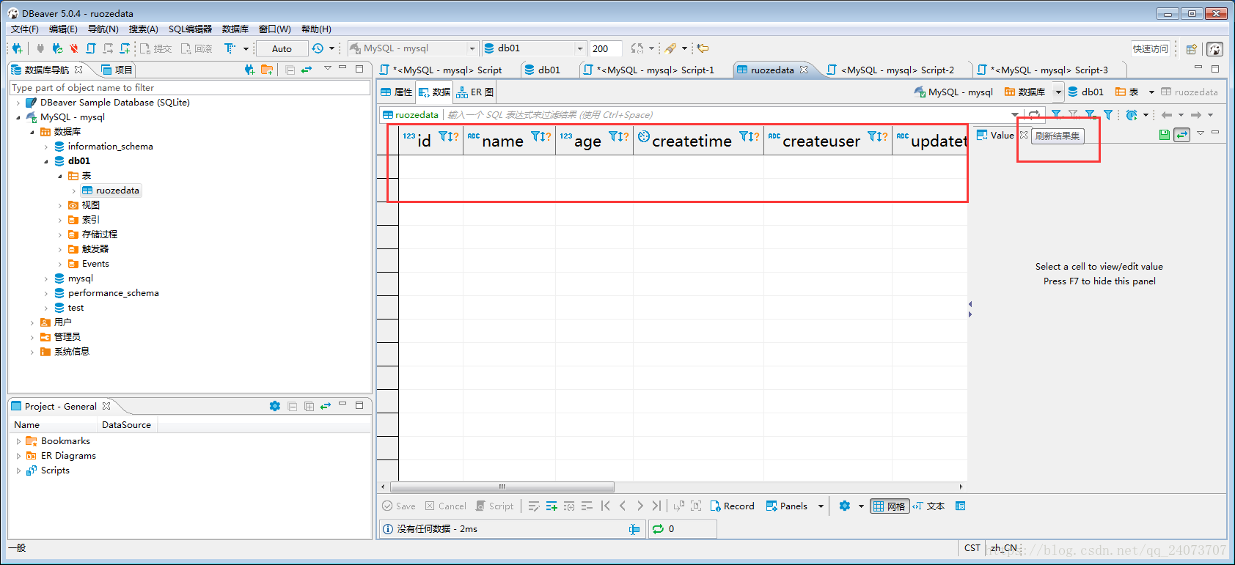Click the 表 breadcrumb link
The image size is (1235, 565).
coord(1127,92)
